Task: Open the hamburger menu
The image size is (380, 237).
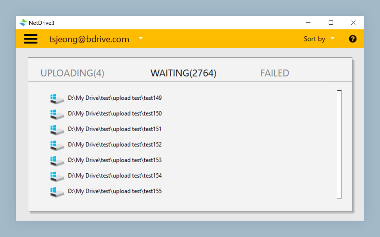Action: [x=31, y=39]
